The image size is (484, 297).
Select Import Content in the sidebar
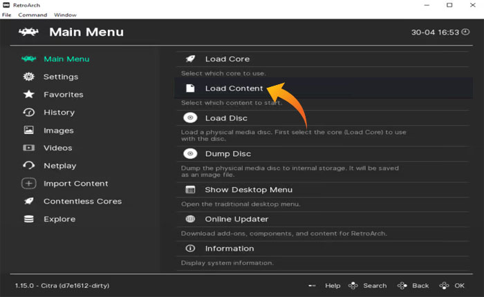click(75, 184)
